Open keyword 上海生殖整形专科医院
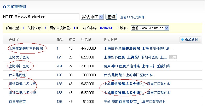 (26, 48)
